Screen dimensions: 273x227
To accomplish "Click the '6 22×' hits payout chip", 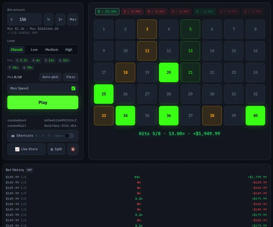I will (x=64, y=60).
